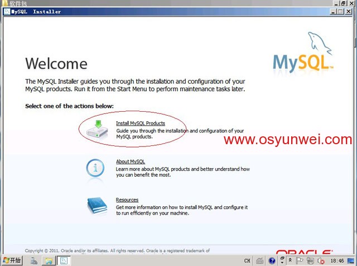The width and height of the screenshot is (357, 266).
Task: Open the About MySQL link
Action: click(x=130, y=161)
